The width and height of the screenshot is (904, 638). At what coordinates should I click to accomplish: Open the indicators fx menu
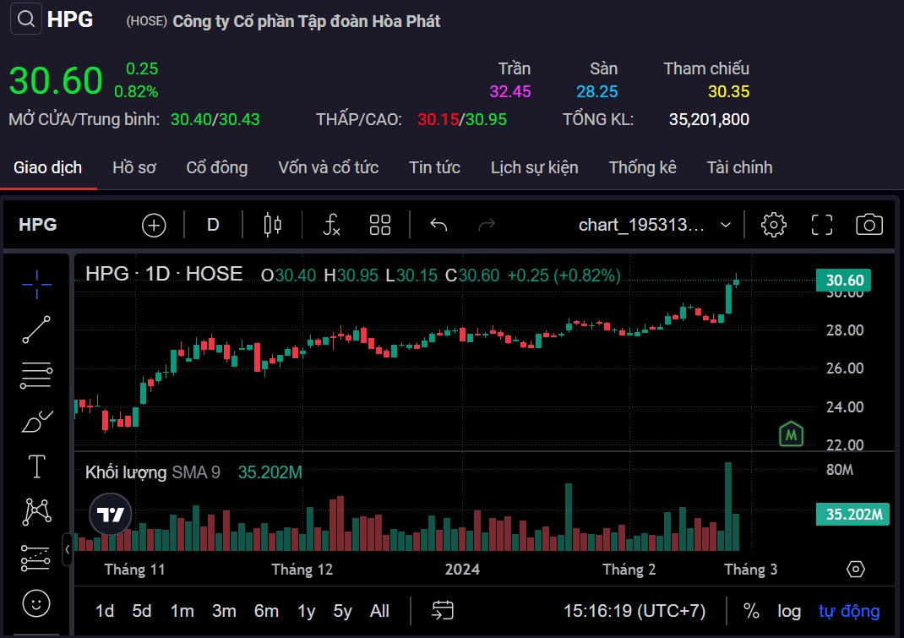pyautogui.click(x=332, y=225)
